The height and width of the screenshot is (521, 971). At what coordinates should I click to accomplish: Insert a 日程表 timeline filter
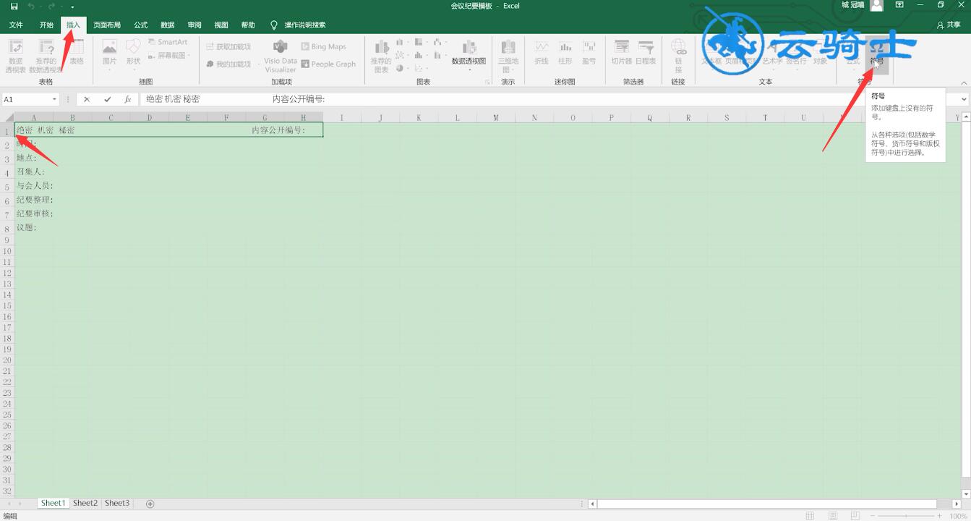646,53
